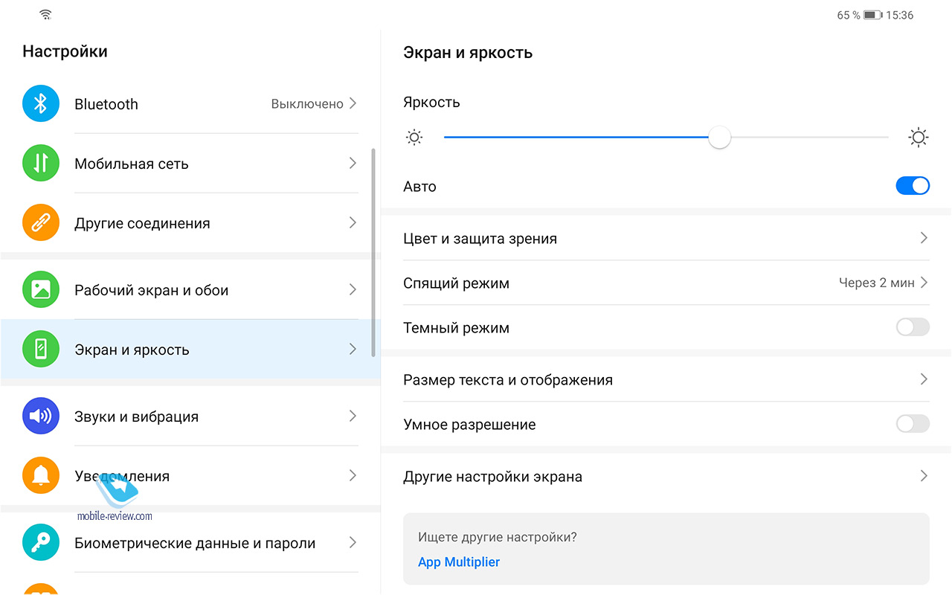This screenshot has width=952, height=595.
Task: Open the App Multiplier link
Action: point(459,562)
